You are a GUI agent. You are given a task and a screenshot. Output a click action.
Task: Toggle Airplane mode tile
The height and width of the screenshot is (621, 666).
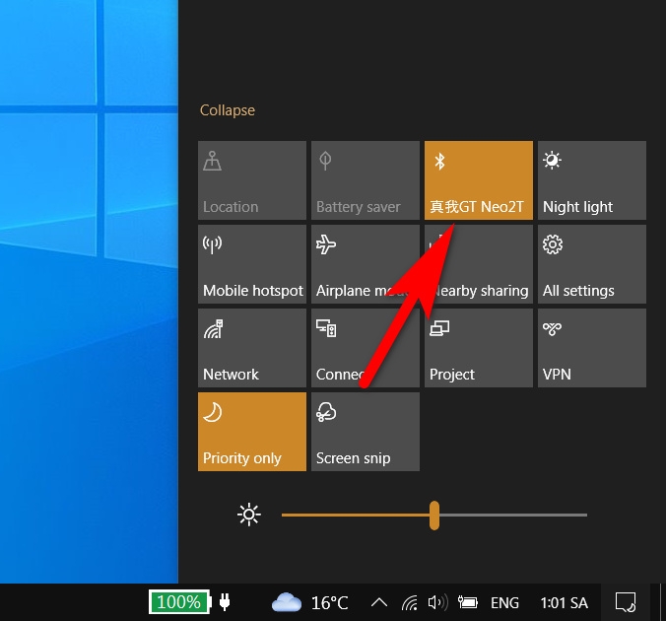(x=366, y=264)
